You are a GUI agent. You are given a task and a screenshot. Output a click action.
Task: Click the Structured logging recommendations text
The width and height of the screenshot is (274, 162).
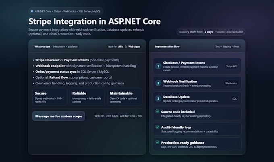pos(190,131)
